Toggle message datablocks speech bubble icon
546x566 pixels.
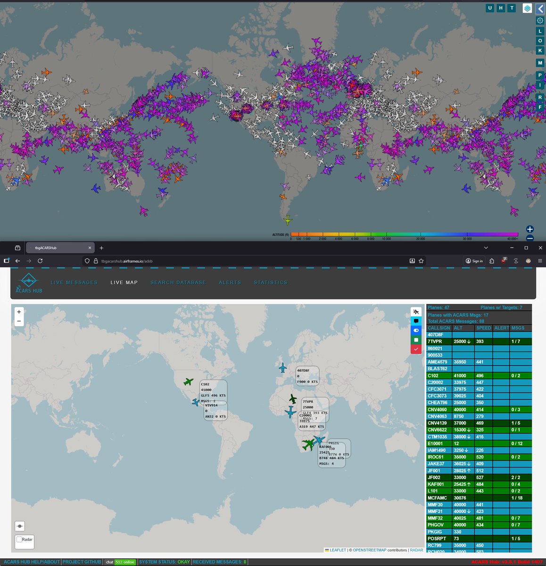[x=416, y=321]
